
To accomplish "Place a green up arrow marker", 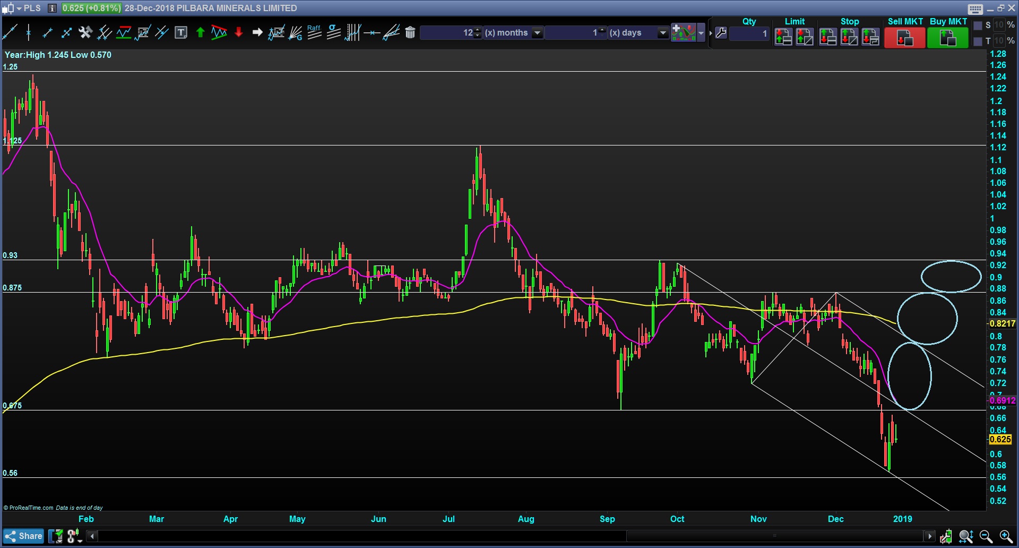I will 200,32.
